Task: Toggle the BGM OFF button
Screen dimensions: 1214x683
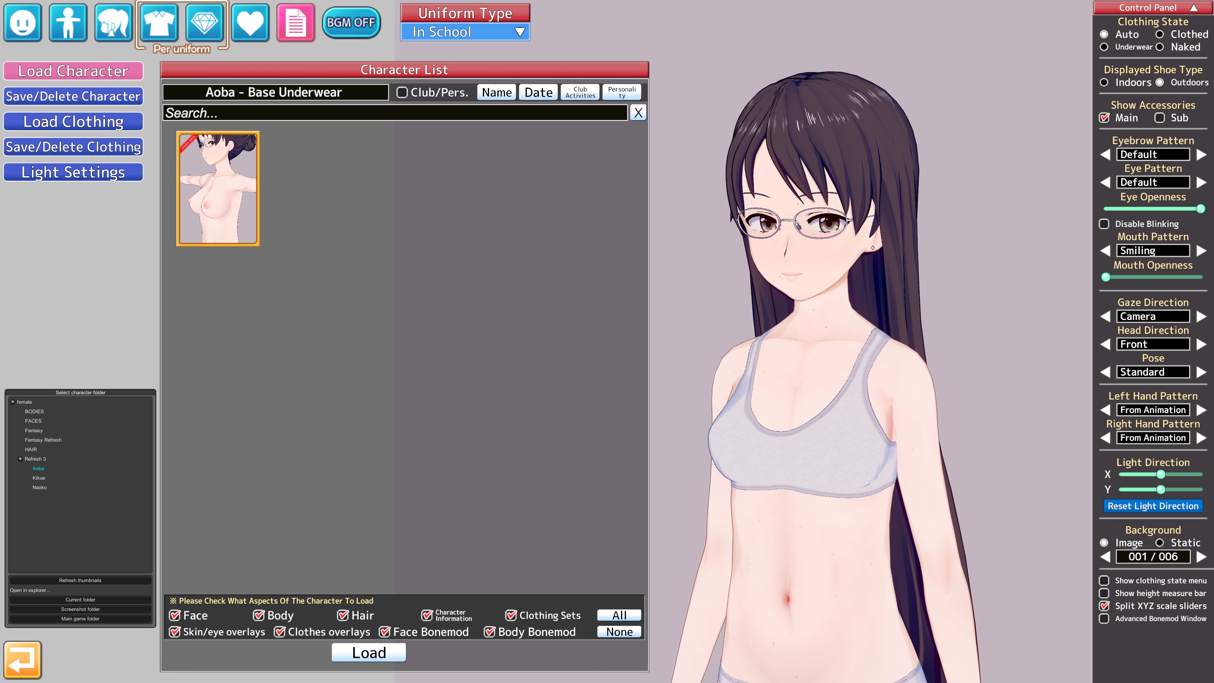Action: click(x=351, y=23)
